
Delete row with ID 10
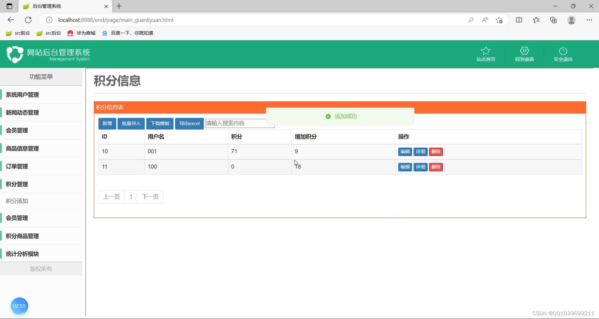tap(436, 152)
